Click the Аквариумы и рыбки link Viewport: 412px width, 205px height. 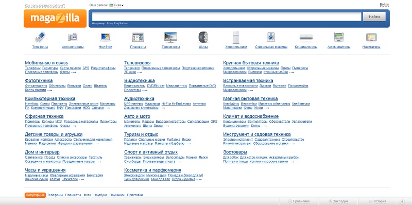click(x=284, y=158)
